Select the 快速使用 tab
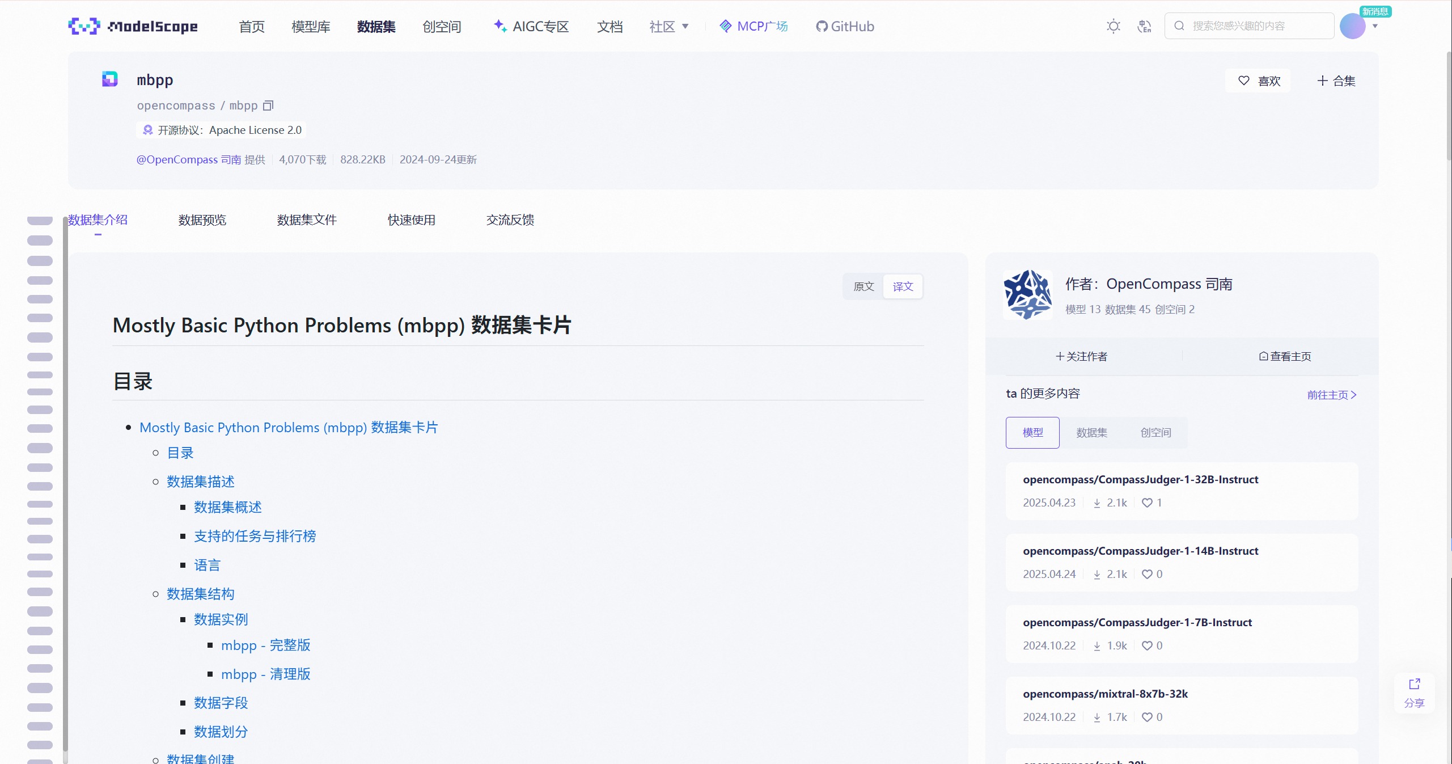The image size is (1452, 764). 412,220
